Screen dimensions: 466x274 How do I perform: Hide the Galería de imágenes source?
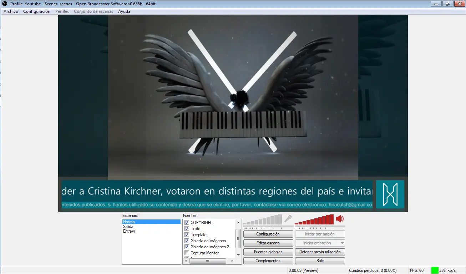tap(187, 241)
